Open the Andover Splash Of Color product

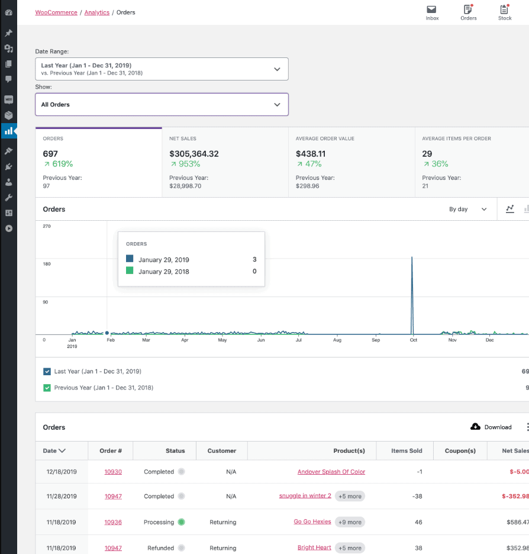(x=331, y=472)
